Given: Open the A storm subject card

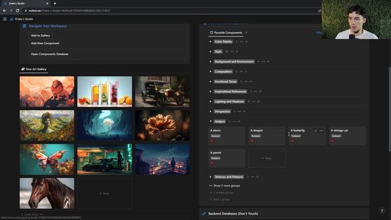Looking at the screenshot, I should click(227, 136).
